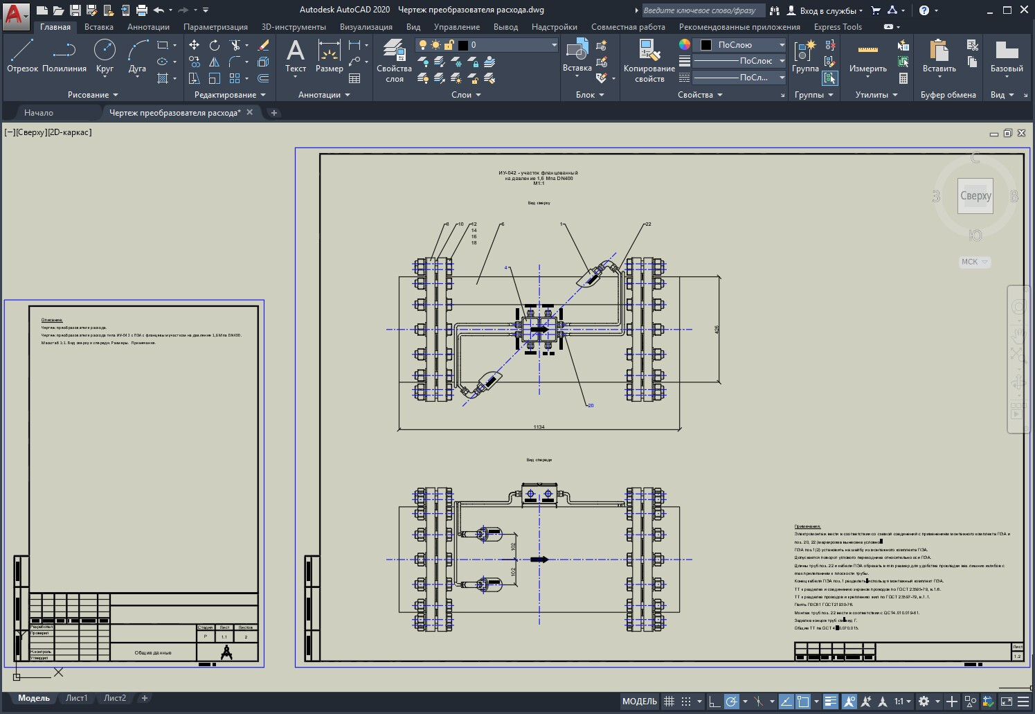This screenshot has height=714, width=1035.
Task: Expand the Рисование panel
Action: coord(93,95)
